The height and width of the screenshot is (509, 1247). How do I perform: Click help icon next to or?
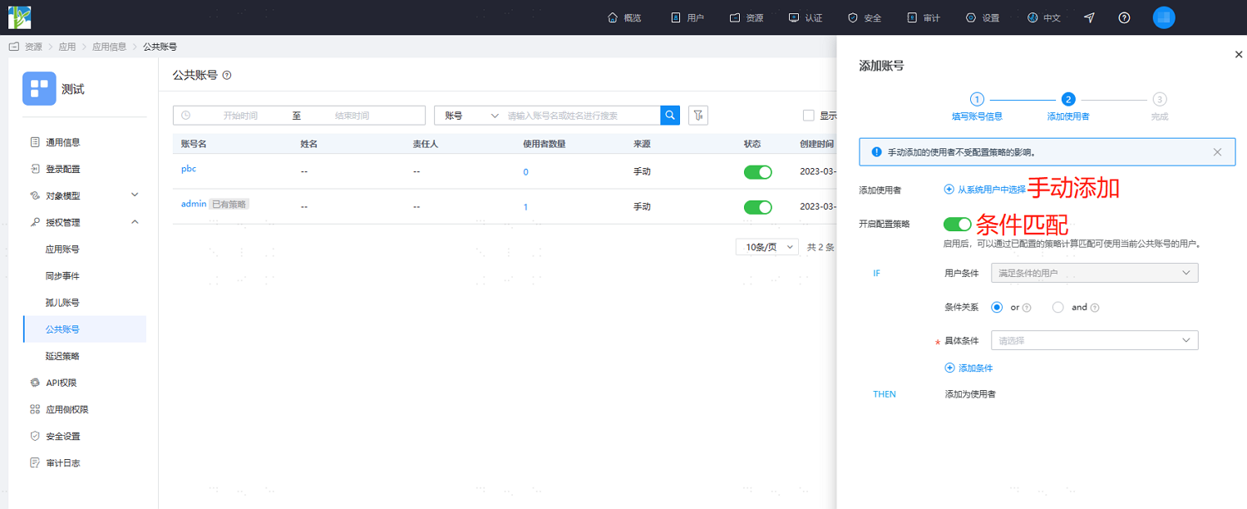click(x=1027, y=308)
